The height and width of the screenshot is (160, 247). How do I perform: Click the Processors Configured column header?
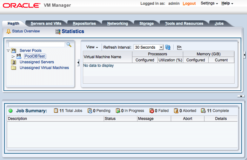[x=145, y=60]
